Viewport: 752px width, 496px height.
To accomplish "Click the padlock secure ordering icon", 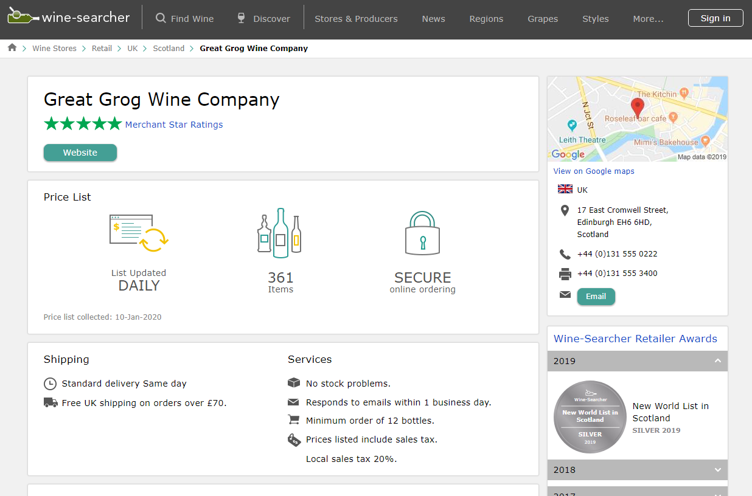I will point(422,232).
